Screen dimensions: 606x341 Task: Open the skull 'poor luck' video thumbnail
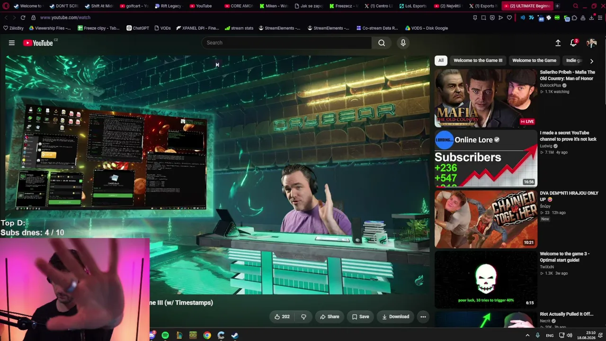point(486,280)
